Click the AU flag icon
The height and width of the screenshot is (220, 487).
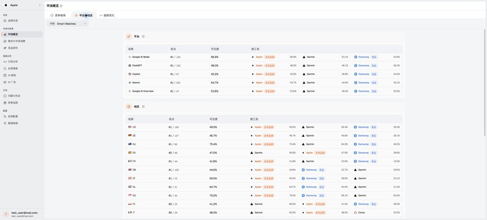[130, 144]
